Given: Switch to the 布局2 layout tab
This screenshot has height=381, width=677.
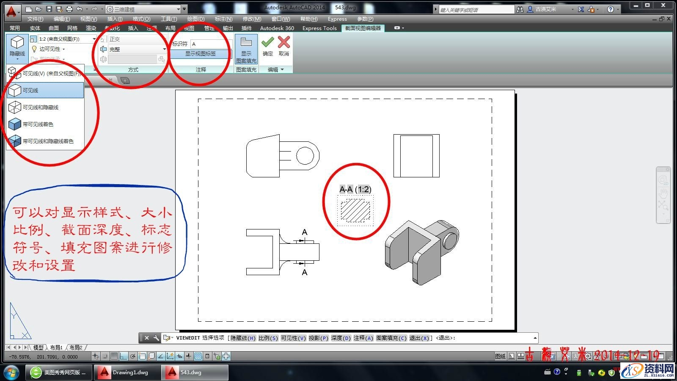Looking at the screenshot, I should pos(75,347).
